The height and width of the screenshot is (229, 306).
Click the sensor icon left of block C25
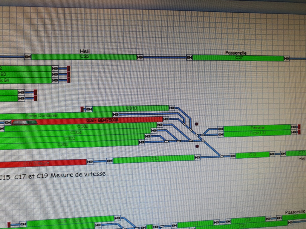tap(28, 57)
